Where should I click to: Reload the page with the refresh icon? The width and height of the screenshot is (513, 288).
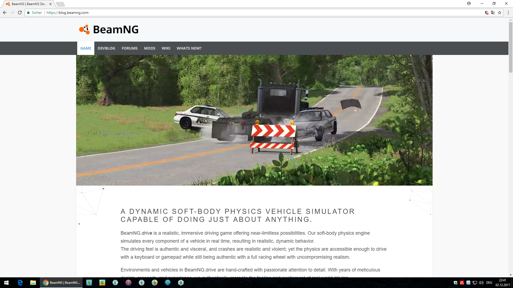point(20,13)
